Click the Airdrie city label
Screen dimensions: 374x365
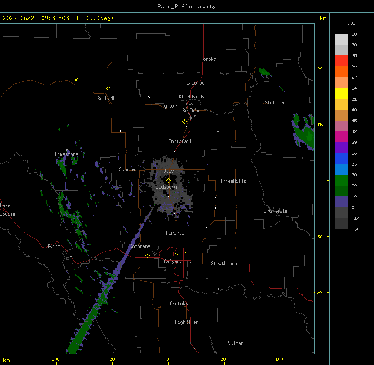point(175,233)
